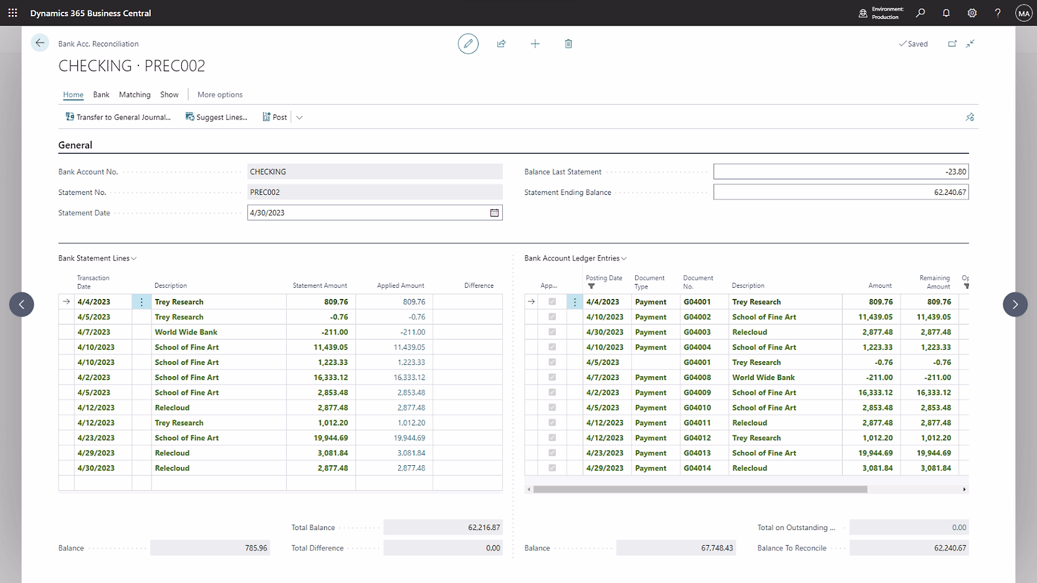This screenshot has width=1037, height=583.
Task: Open the app launcher waffle icon
Action: click(x=12, y=12)
